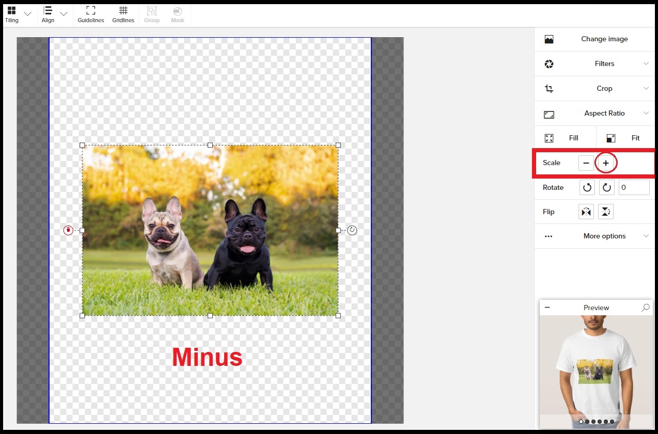Select the dogs image on canvas
The width and height of the screenshot is (658, 434).
point(210,230)
